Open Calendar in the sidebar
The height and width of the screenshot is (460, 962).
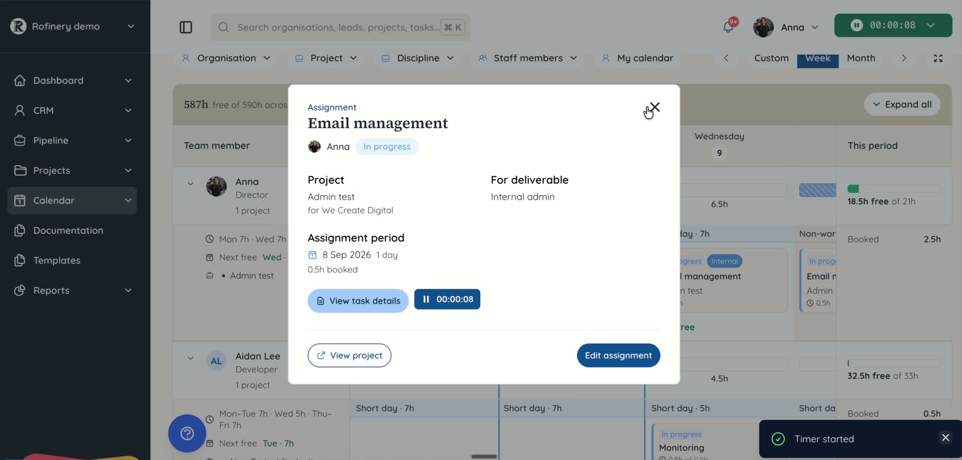point(72,200)
